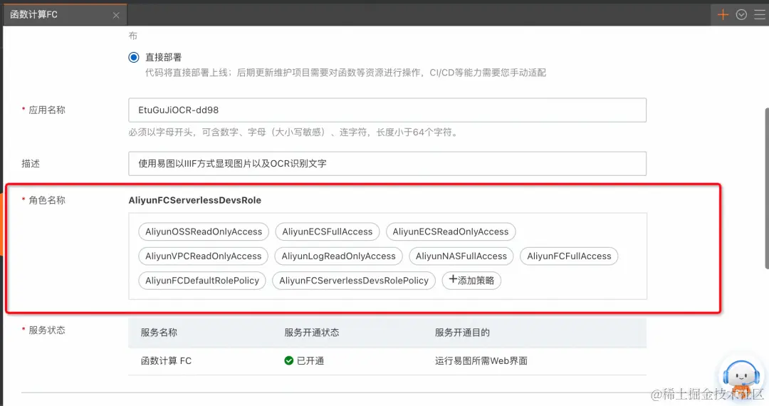Click the 直接部署 description text
The width and height of the screenshot is (769, 406).
tap(345, 73)
